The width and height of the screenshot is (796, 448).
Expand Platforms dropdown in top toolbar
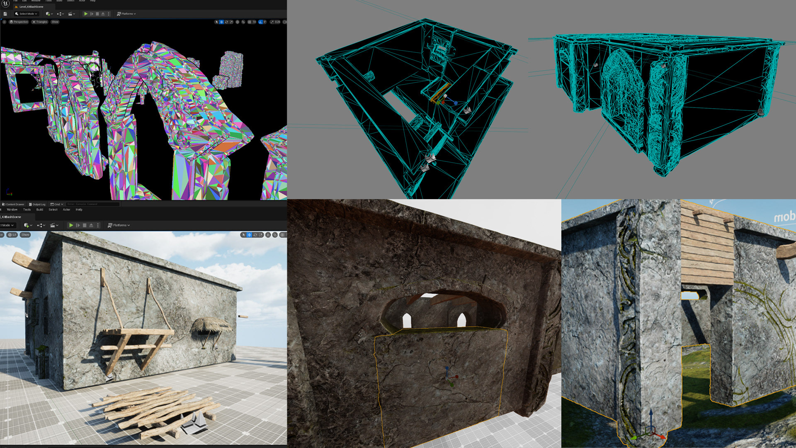(x=126, y=14)
